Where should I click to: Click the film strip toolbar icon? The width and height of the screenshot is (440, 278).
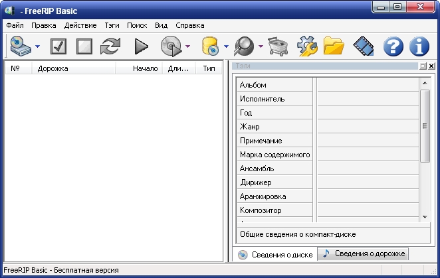(364, 46)
